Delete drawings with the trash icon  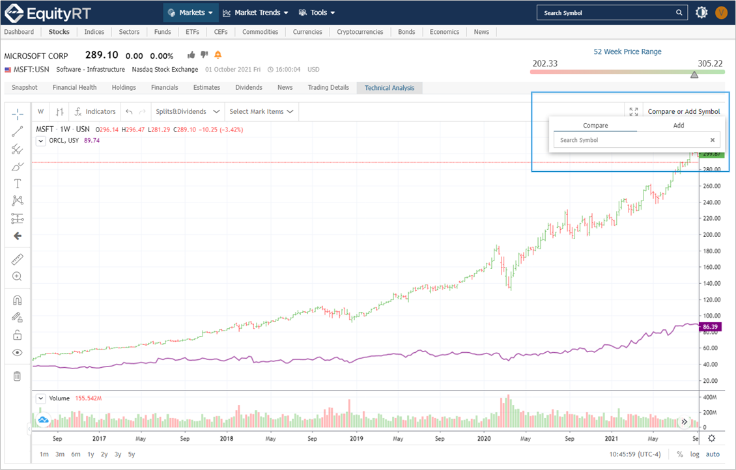18,376
